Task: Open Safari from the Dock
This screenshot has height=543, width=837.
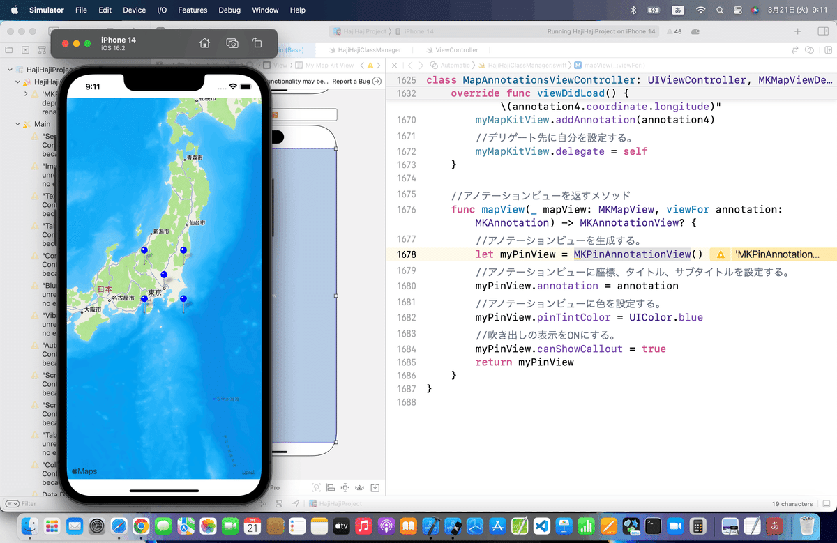Action: point(119,526)
